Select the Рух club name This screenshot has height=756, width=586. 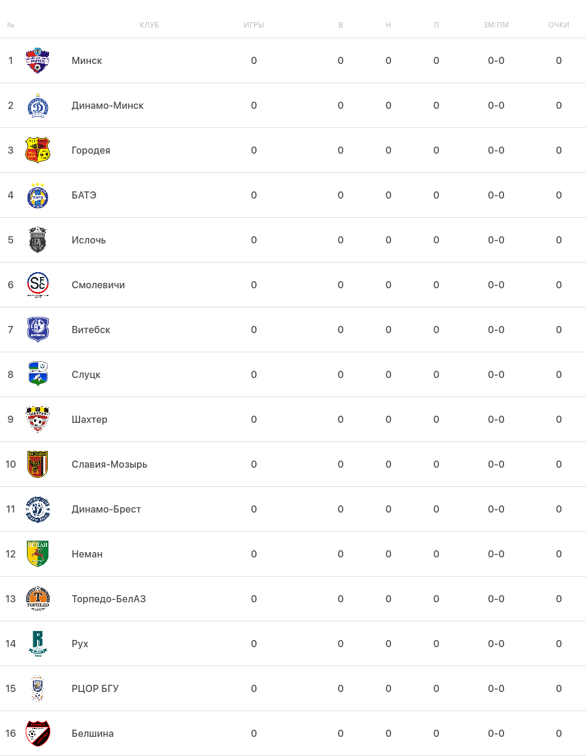pos(80,644)
